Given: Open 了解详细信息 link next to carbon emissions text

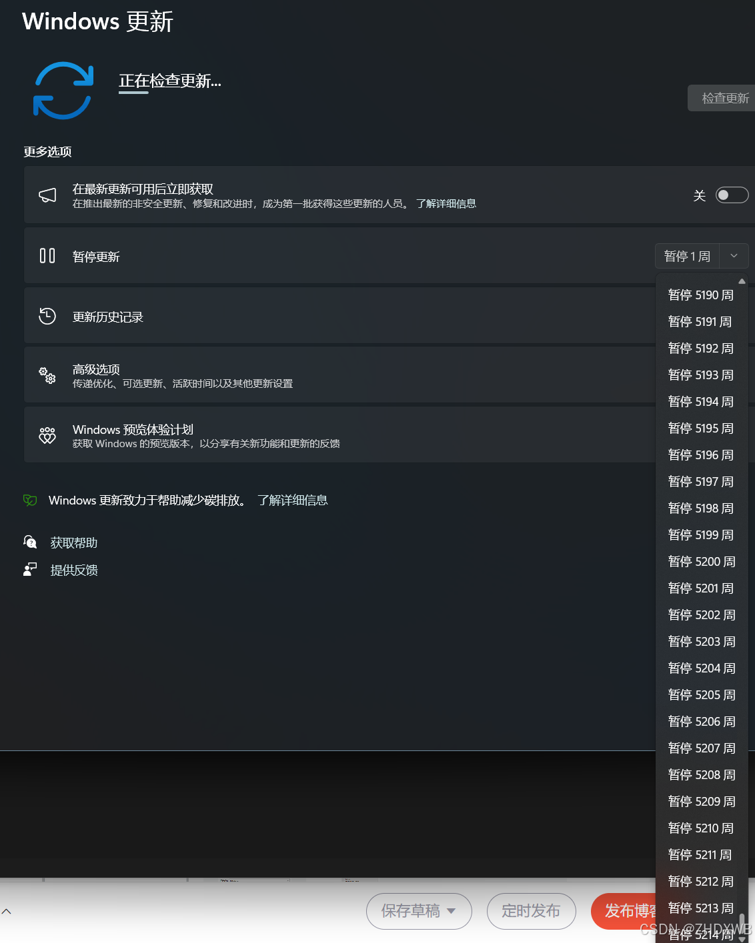Looking at the screenshot, I should [x=293, y=500].
